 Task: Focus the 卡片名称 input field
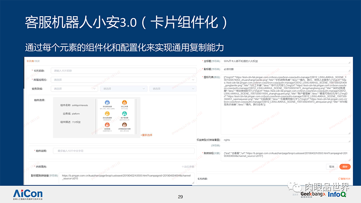coord(123,71)
